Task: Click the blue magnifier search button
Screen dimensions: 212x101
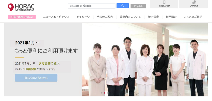Action: [123, 6]
